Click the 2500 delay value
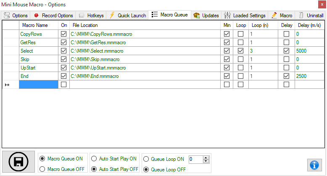Image resolution: width=327 pixels, height=176 pixels. [301, 76]
